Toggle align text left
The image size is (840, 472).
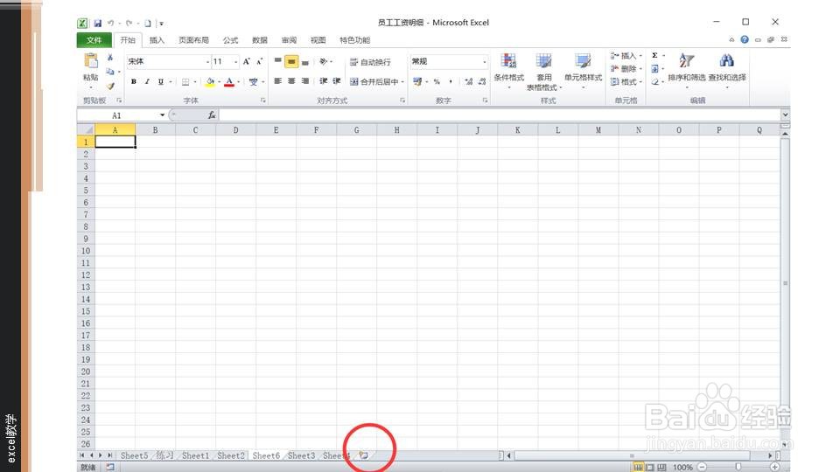coord(277,81)
